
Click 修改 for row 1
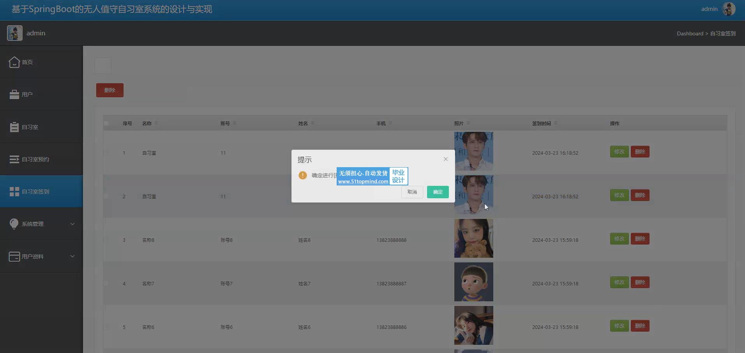pos(620,152)
